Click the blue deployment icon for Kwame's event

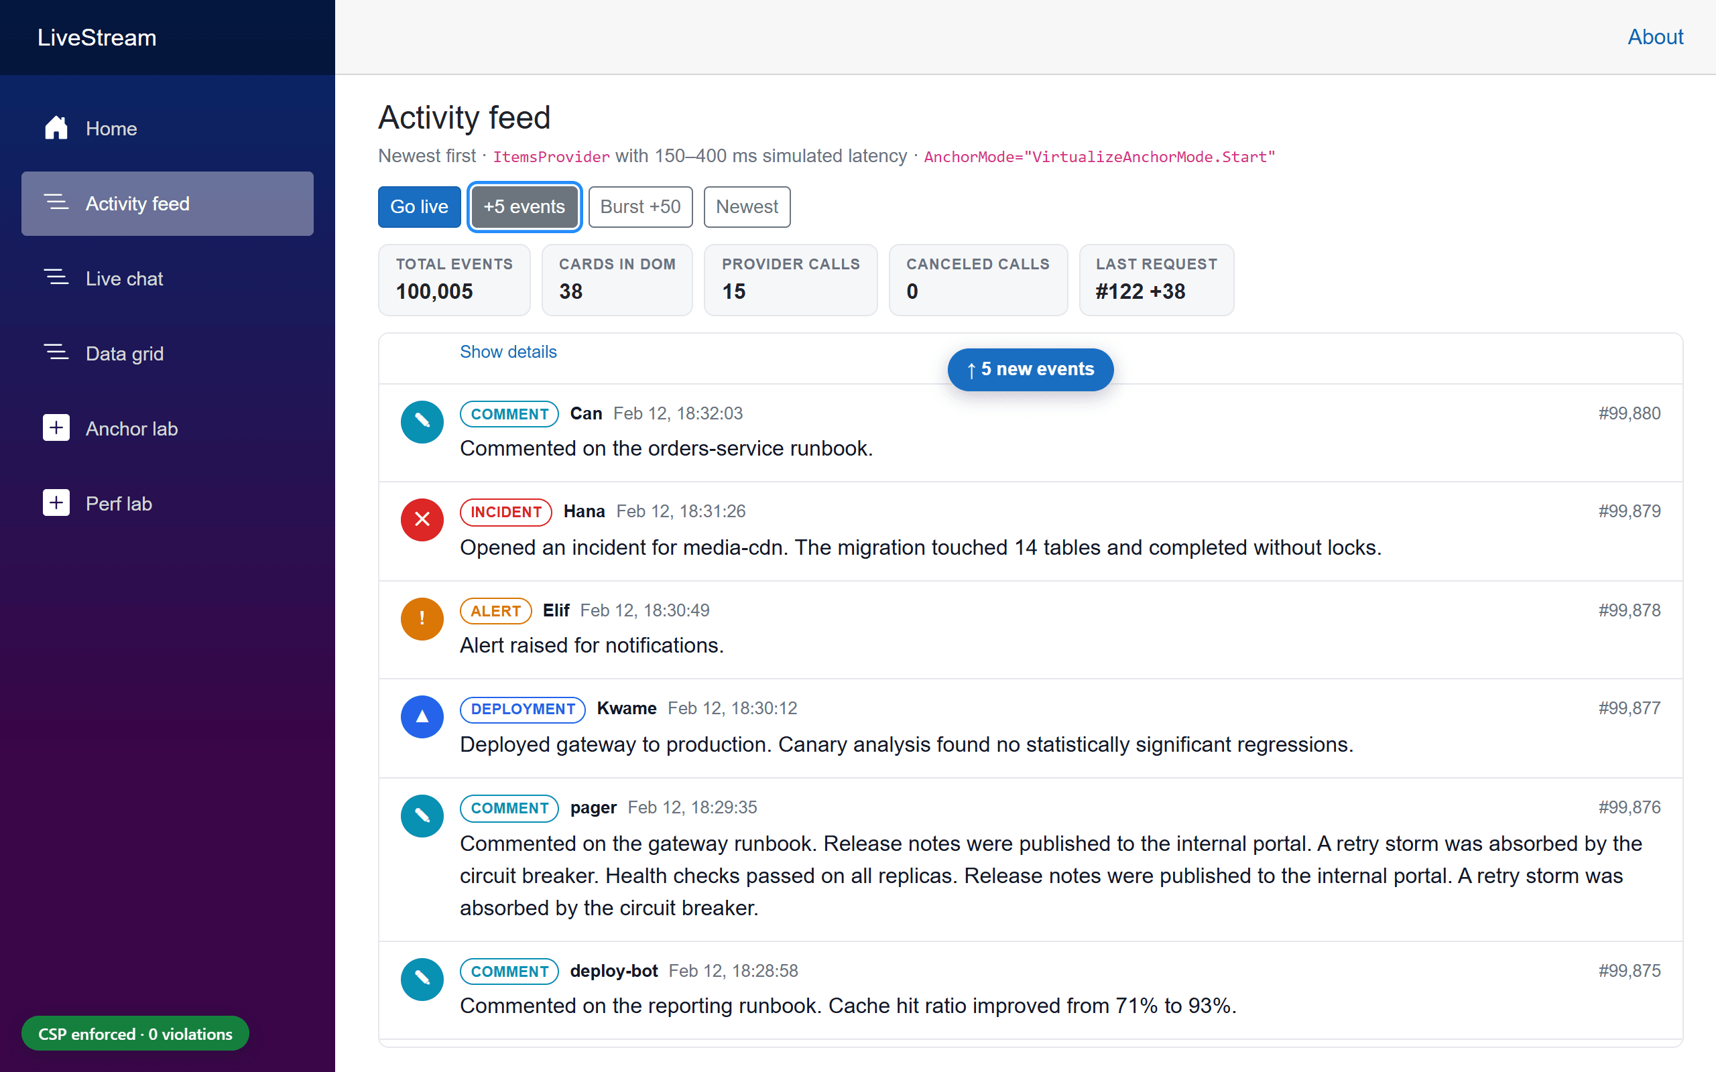click(x=422, y=717)
